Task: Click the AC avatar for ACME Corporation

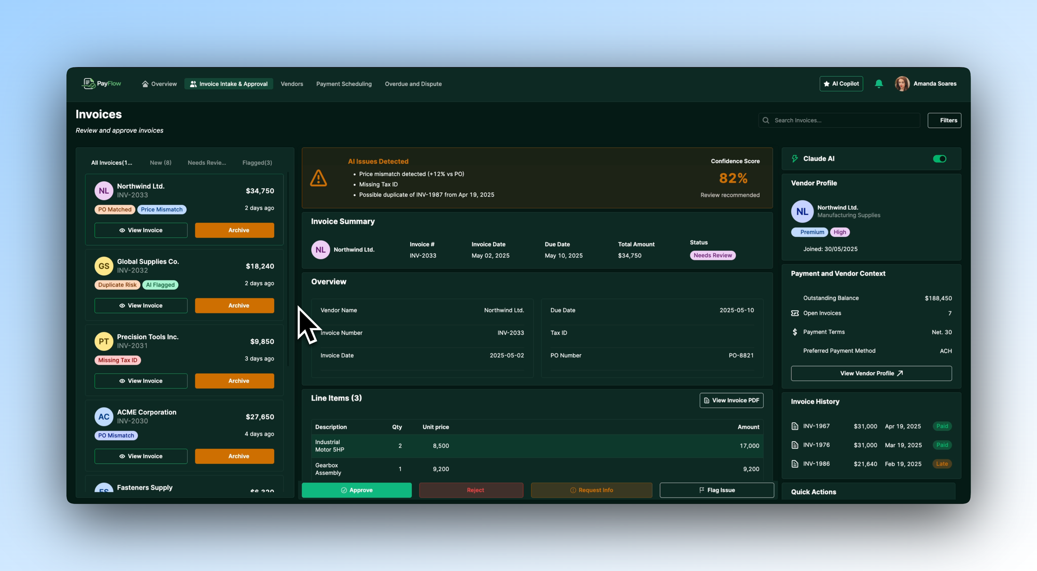Action: (104, 417)
